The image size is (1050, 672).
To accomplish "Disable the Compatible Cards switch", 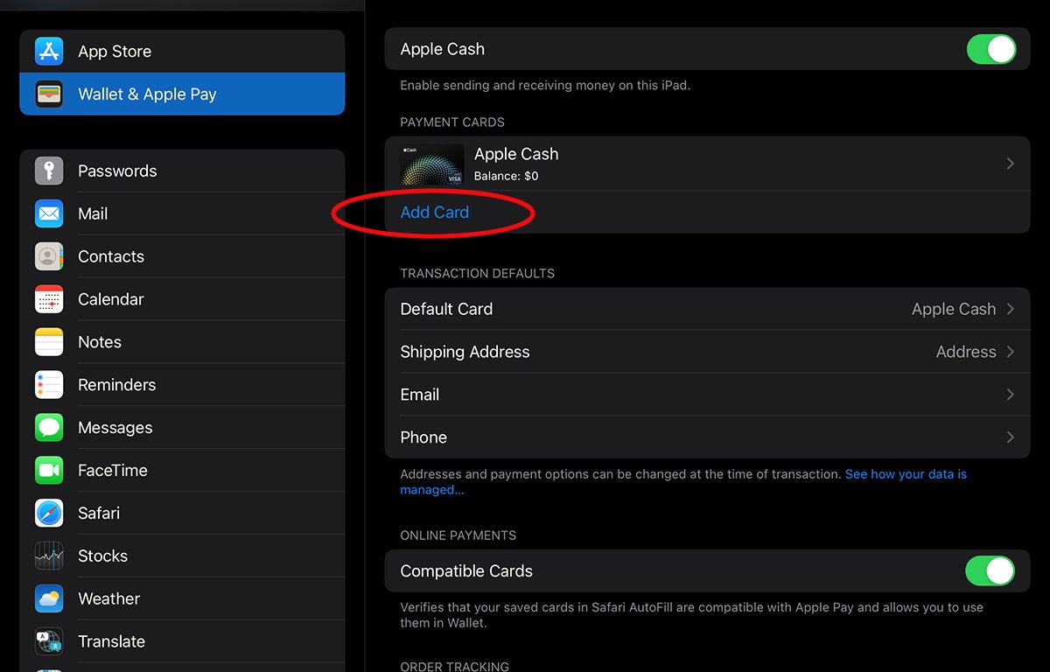I will [x=991, y=571].
